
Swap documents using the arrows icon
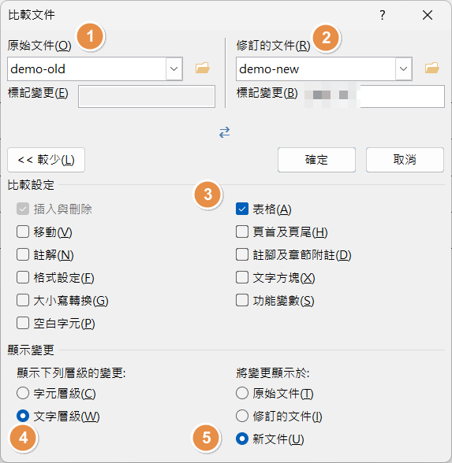tap(225, 132)
